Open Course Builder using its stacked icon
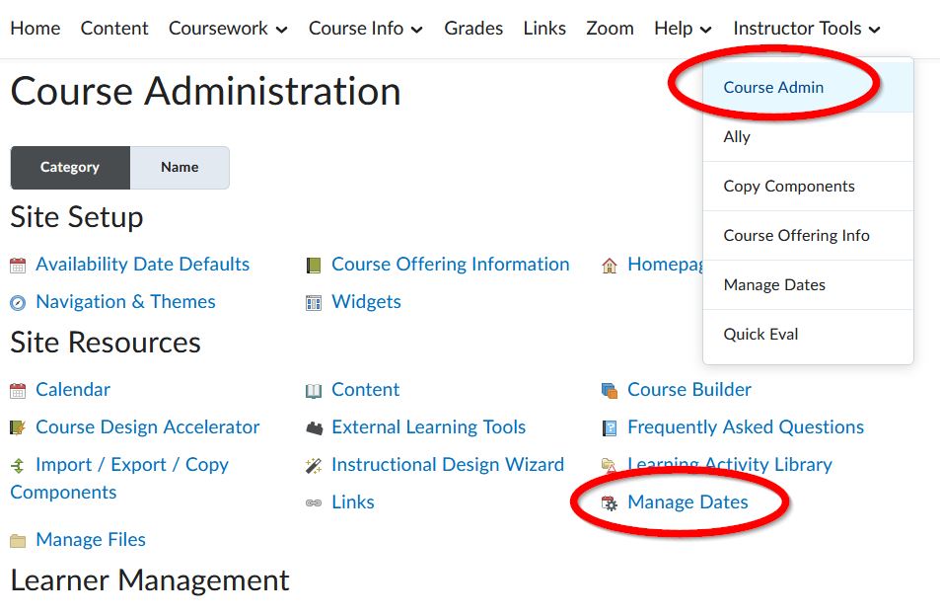 click(x=612, y=389)
